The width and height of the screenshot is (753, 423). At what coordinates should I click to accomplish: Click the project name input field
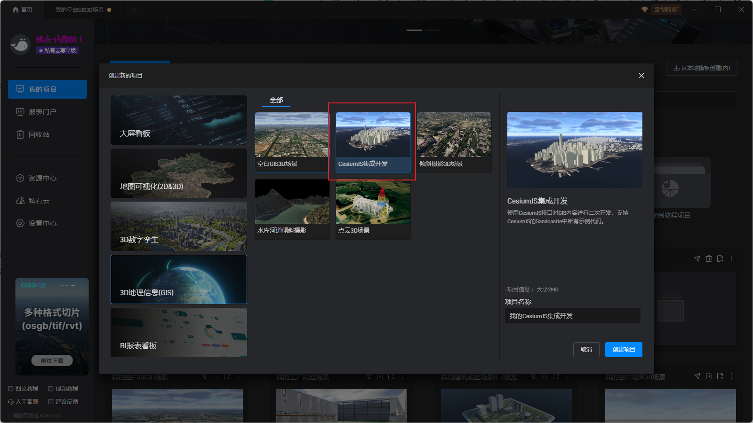(572, 316)
